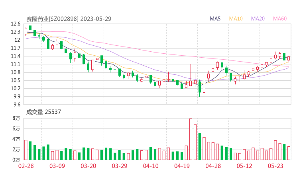Click the 2万 volume axis label
295x175 pixels.
click(16, 150)
